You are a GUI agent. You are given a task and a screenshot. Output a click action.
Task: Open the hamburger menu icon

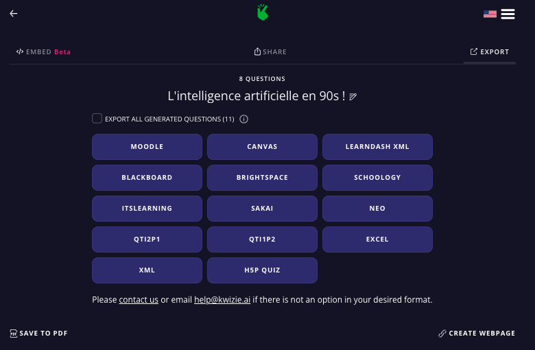[508, 14]
